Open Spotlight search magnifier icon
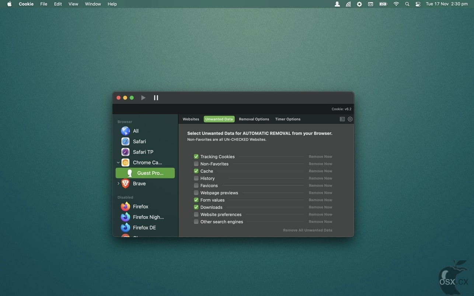 pos(407,4)
